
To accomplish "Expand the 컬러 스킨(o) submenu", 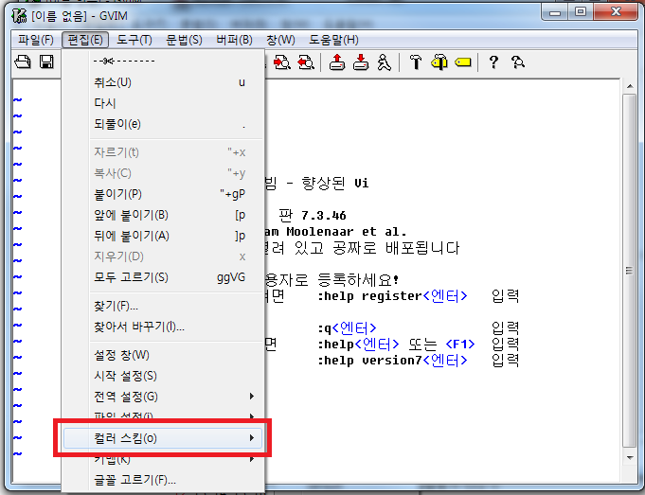I will pos(163,438).
